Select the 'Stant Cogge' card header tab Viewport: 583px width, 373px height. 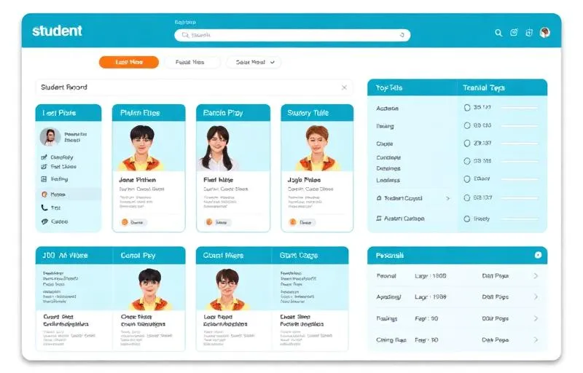click(310, 255)
